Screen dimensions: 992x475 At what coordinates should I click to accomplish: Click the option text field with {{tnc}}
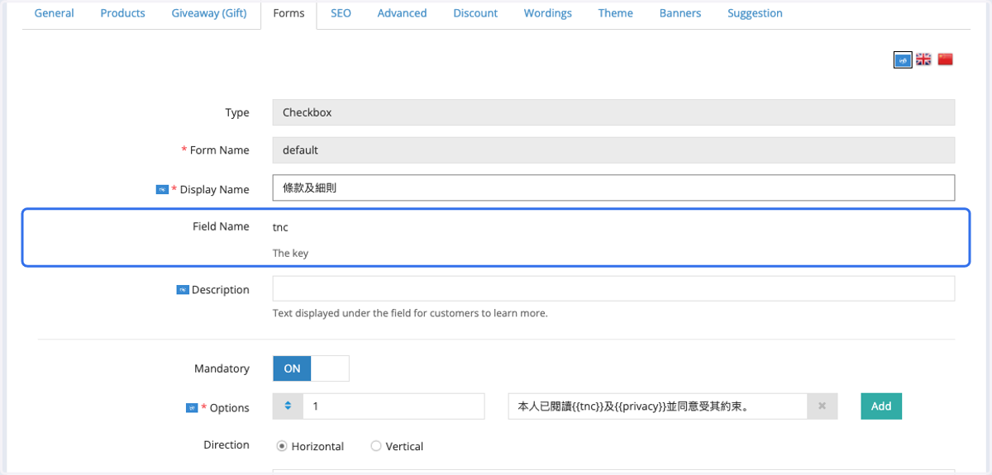[x=658, y=406]
